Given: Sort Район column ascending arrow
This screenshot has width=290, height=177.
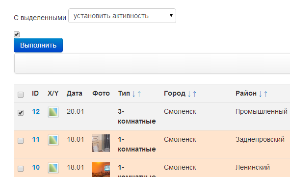Looking at the screenshot, I should click(266, 94).
